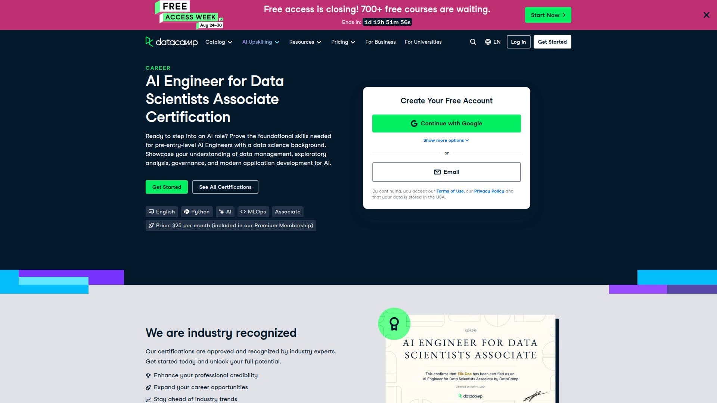Expand the Resources dropdown

305,42
